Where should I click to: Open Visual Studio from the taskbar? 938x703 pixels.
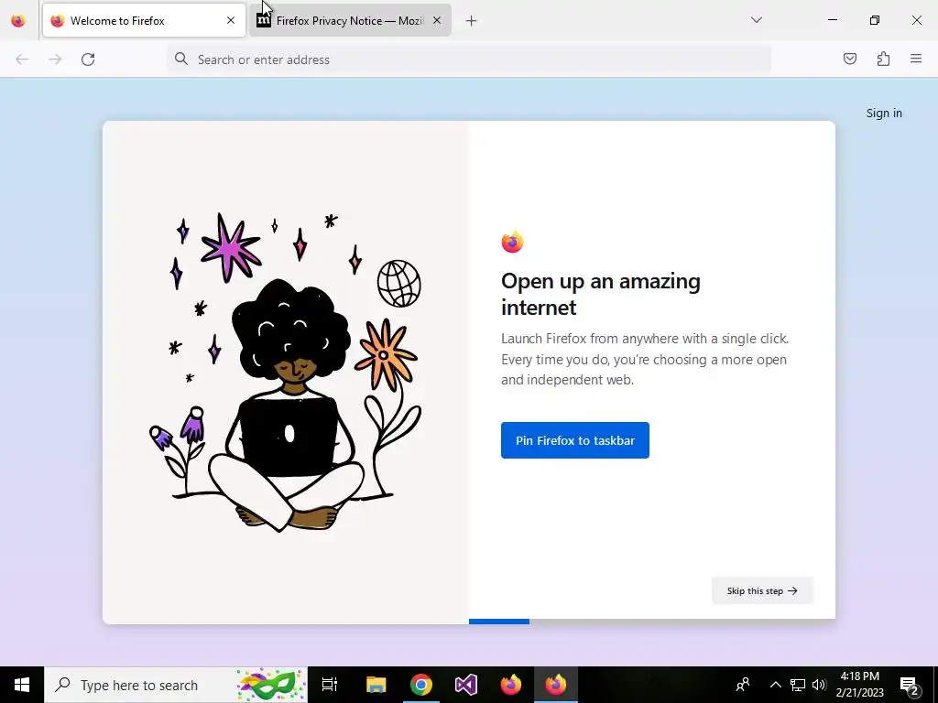tap(466, 685)
